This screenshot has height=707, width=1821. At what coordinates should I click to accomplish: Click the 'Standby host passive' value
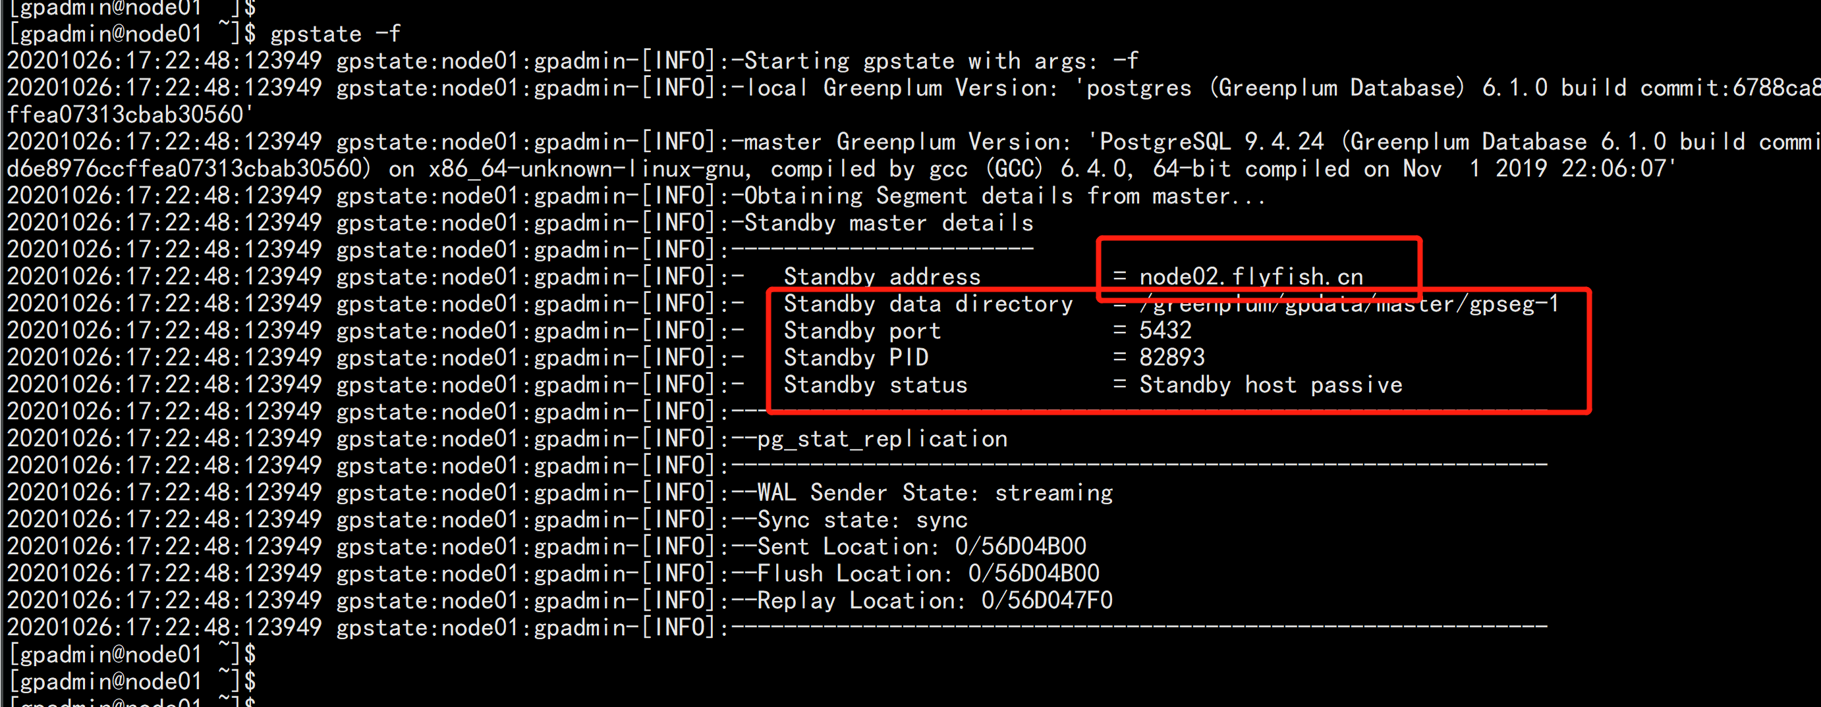pyautogui.click(x=1270, y=385)
